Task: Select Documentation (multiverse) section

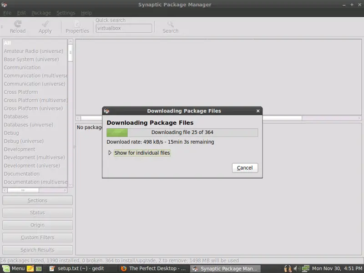Action: click(x=35, y=182)
